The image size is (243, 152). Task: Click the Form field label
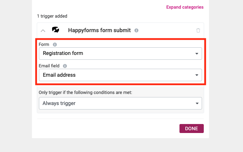coord(44,45)
